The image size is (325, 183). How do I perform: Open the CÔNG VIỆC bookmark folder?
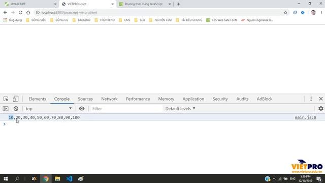36,20
